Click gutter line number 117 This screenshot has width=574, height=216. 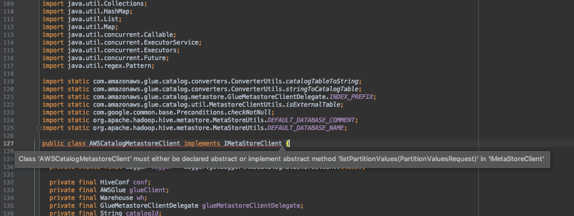(x=8, y=66)
